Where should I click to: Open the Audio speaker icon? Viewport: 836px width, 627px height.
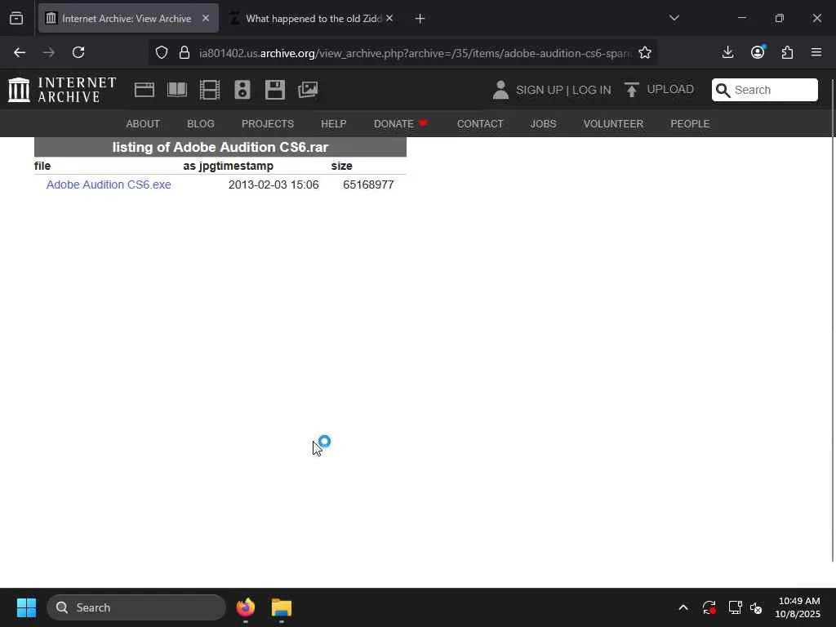coord(242,90)
